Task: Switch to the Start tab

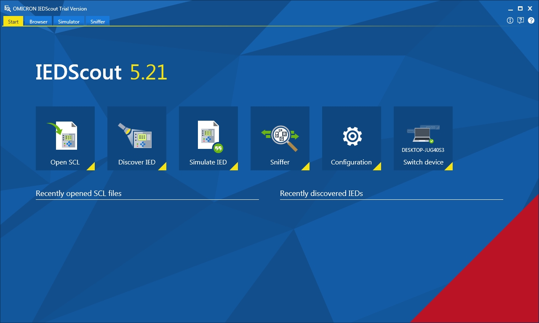Action: click(13, 21)
